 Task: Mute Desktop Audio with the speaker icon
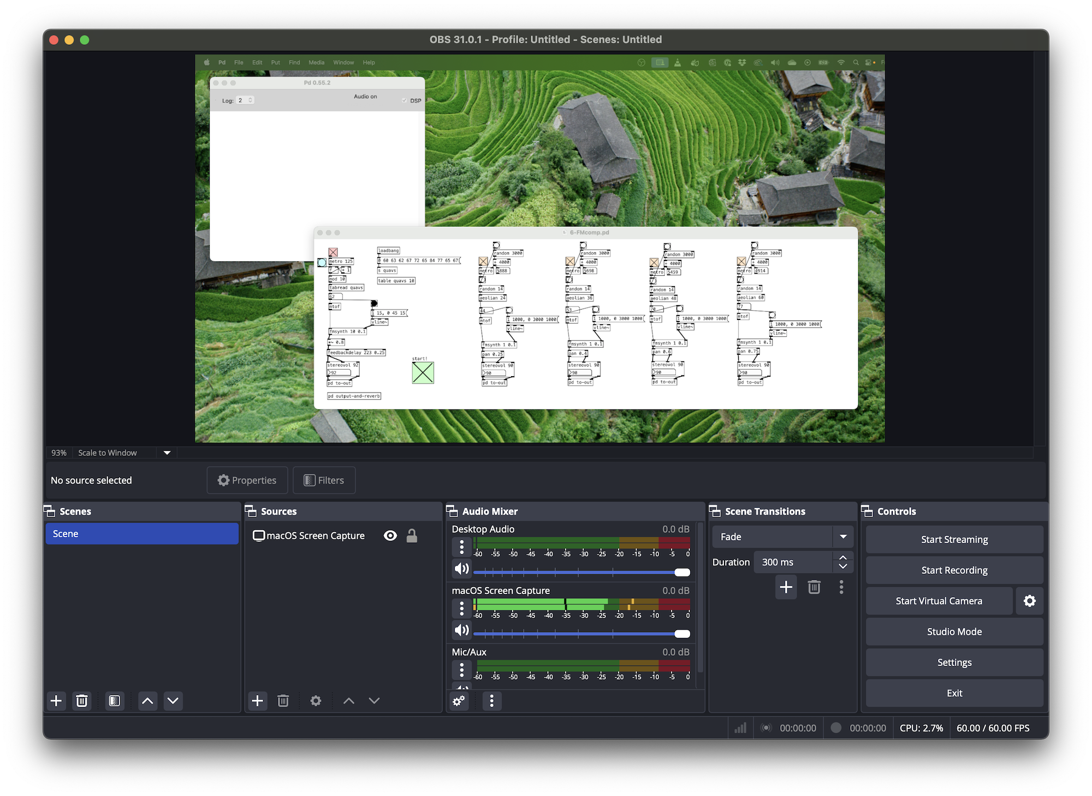tap(461, 568)
